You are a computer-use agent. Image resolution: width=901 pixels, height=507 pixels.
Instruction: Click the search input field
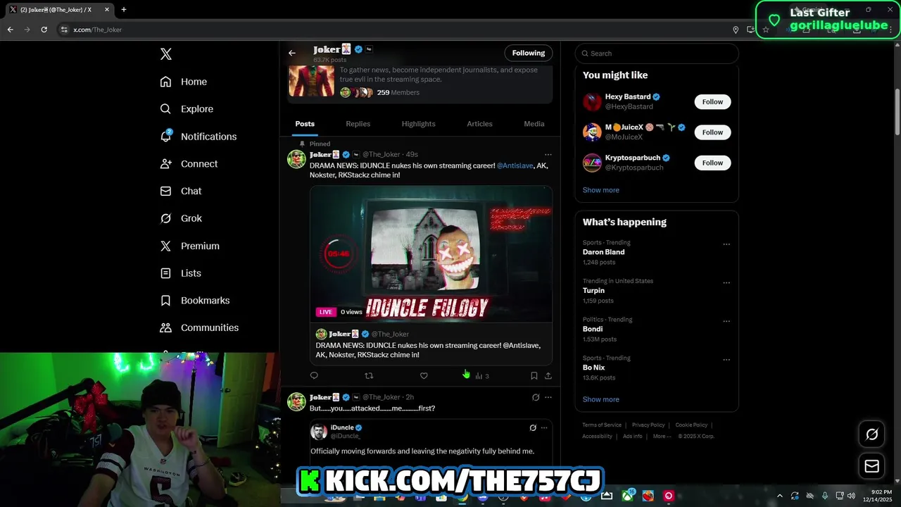coord(657,54)
